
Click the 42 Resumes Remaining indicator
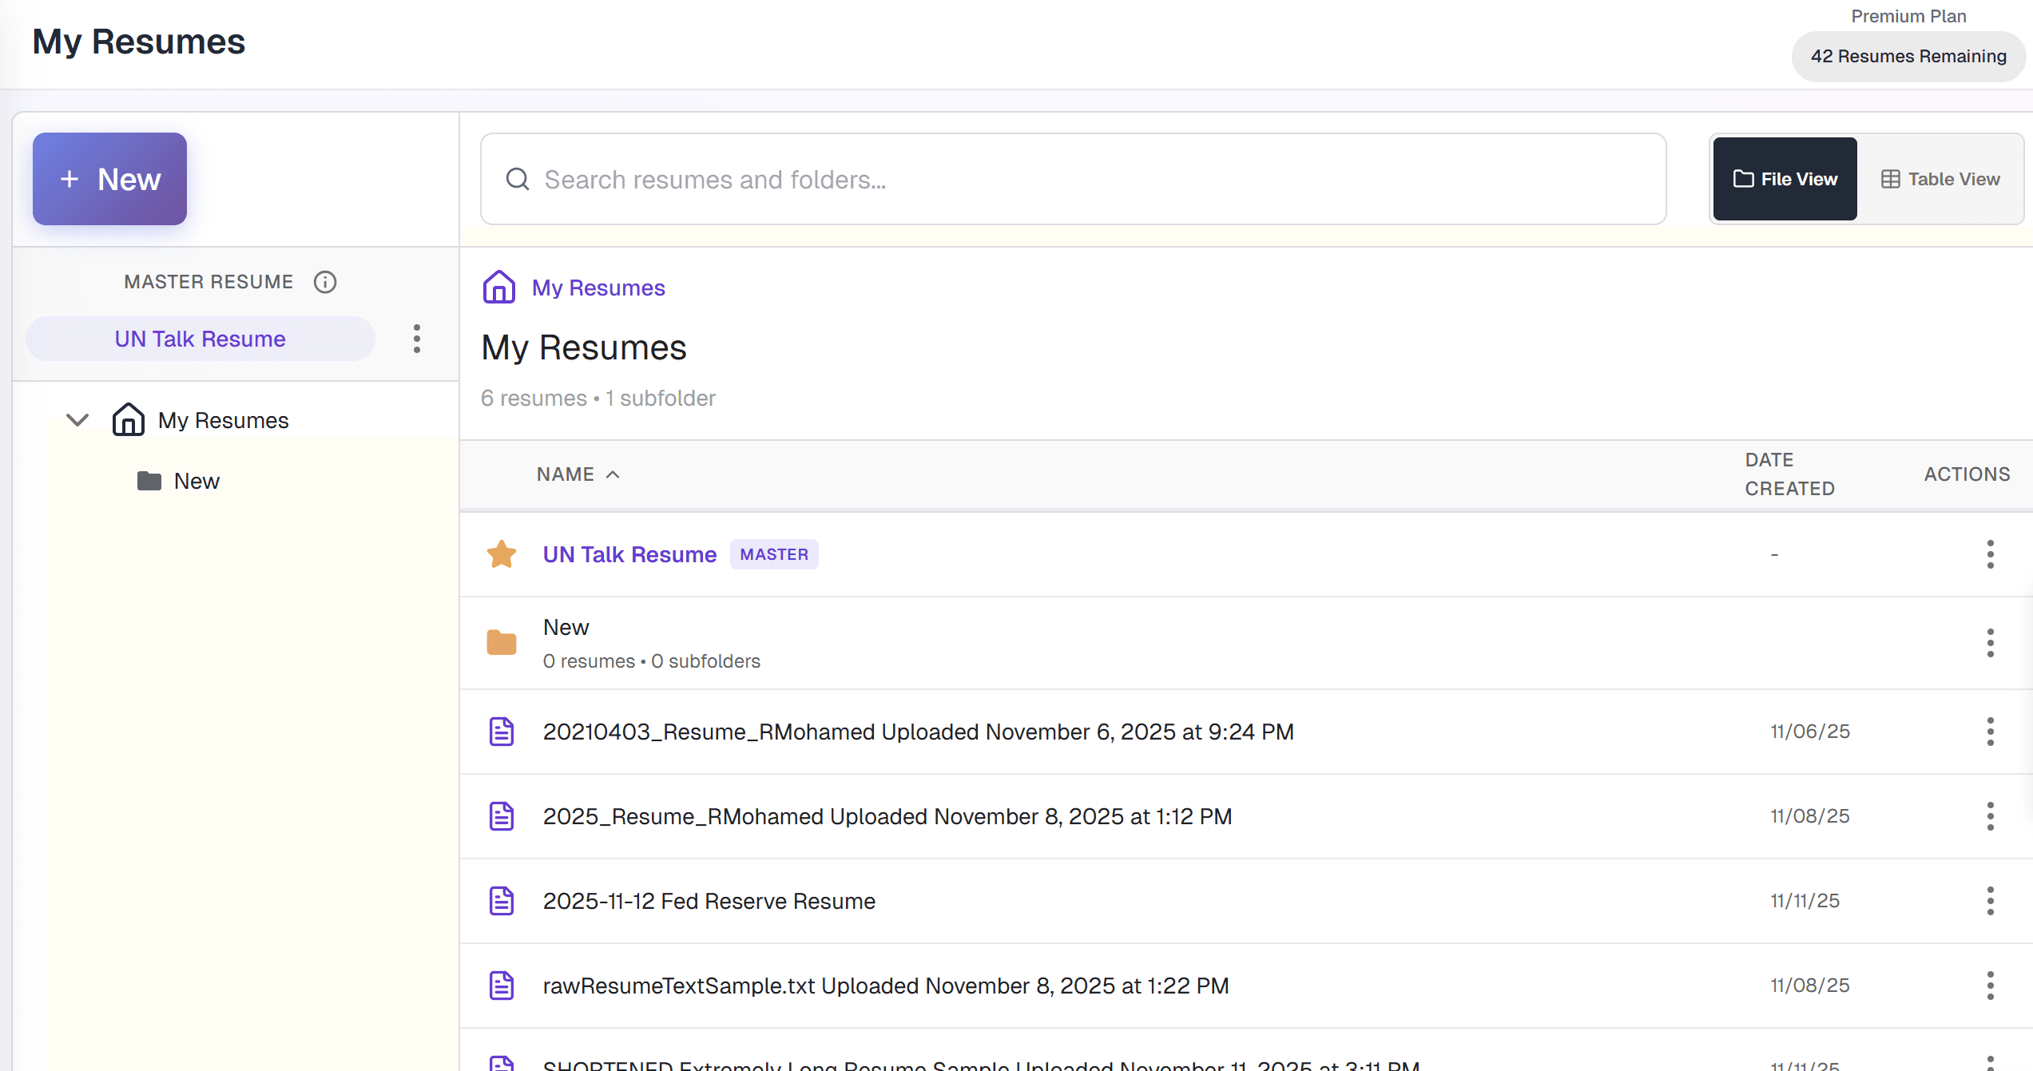1908,56
